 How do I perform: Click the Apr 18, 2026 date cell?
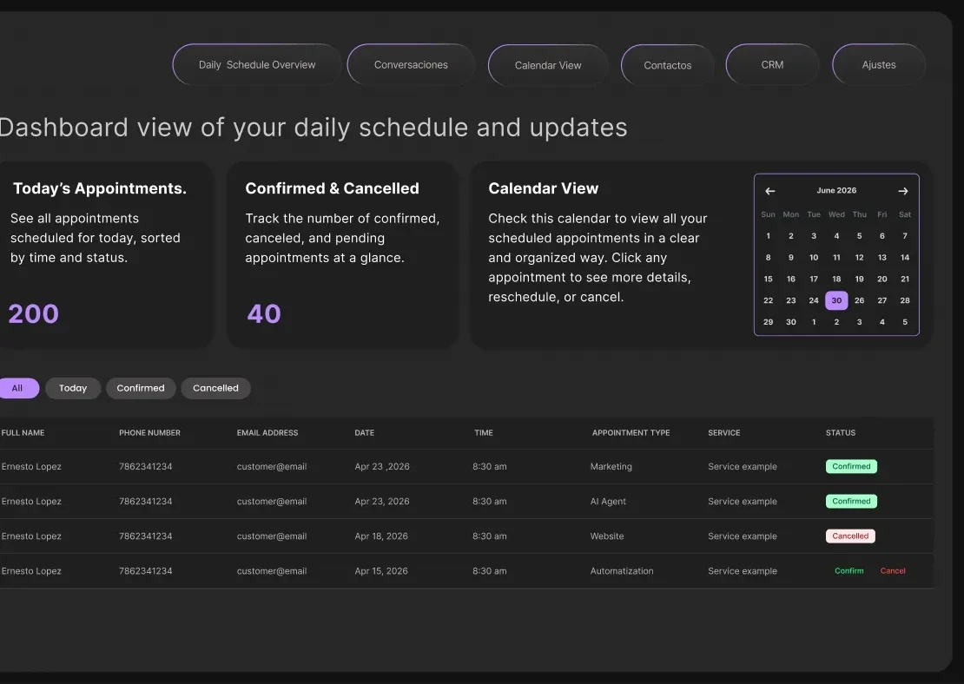click(381, 536)
